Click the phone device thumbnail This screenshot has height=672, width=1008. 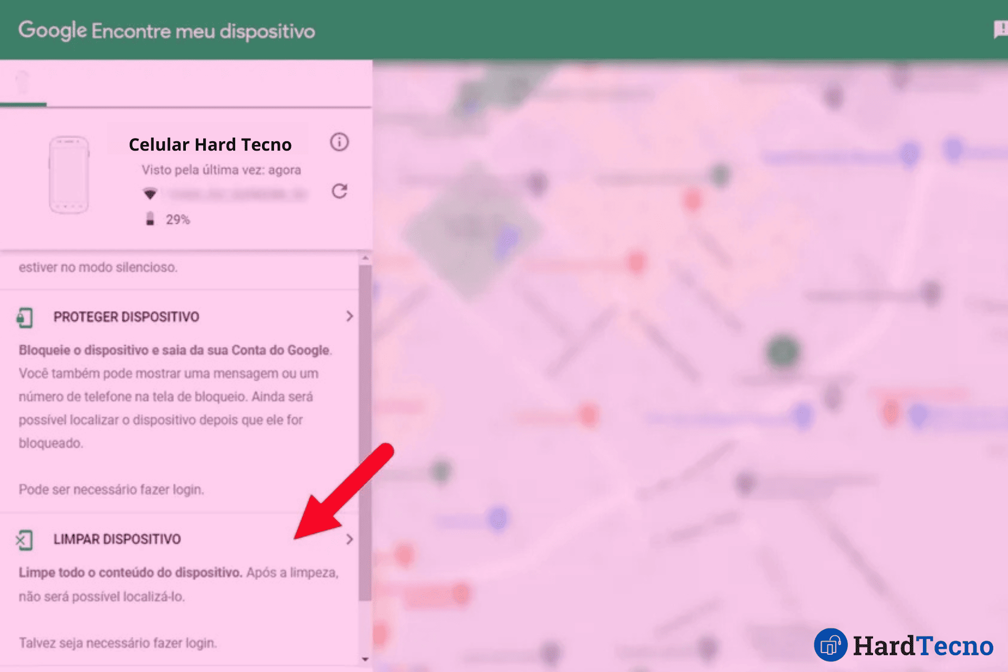[x=69, y=175]
